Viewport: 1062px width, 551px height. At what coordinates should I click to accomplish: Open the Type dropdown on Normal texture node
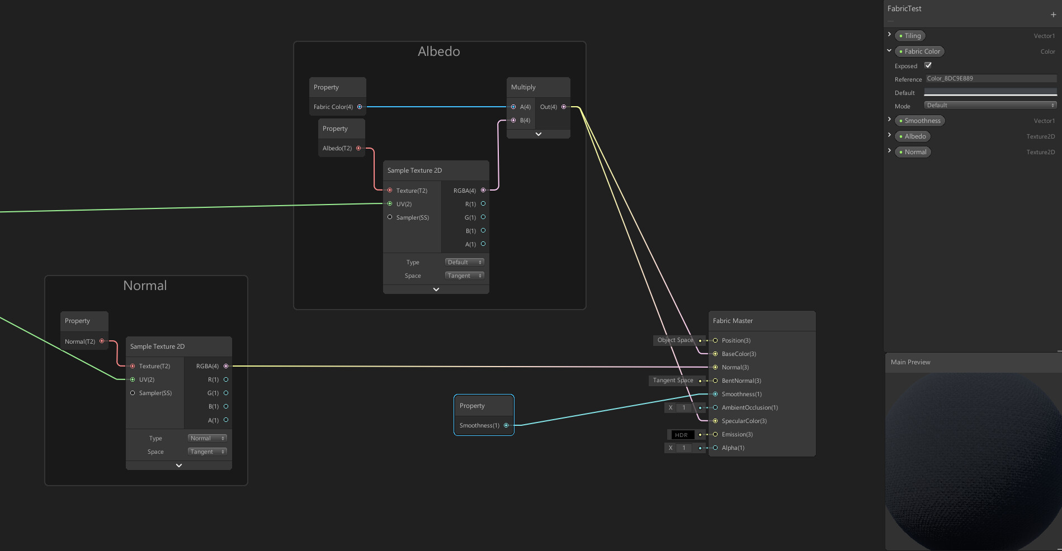tap(207, 438)
